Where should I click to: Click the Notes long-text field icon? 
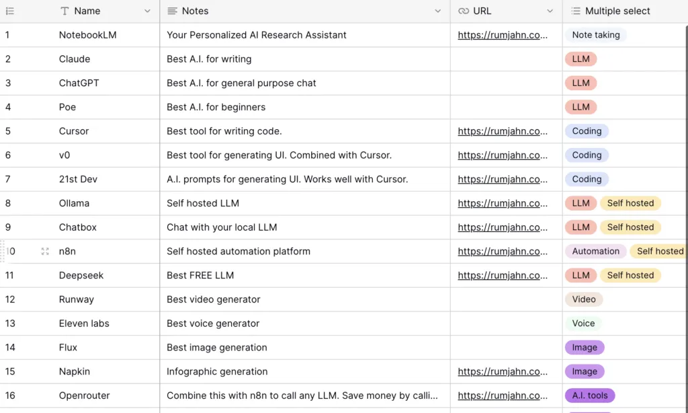pyautogui.click(x=173, y=11)
